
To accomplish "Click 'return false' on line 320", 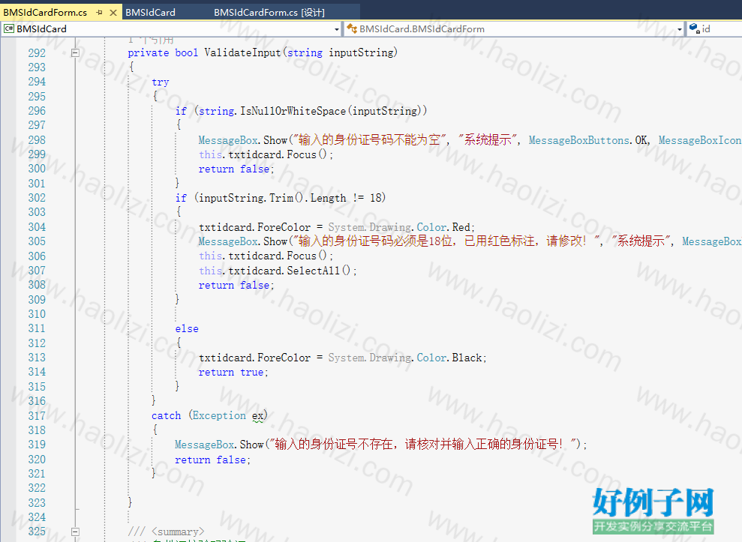I will (211, 460).
